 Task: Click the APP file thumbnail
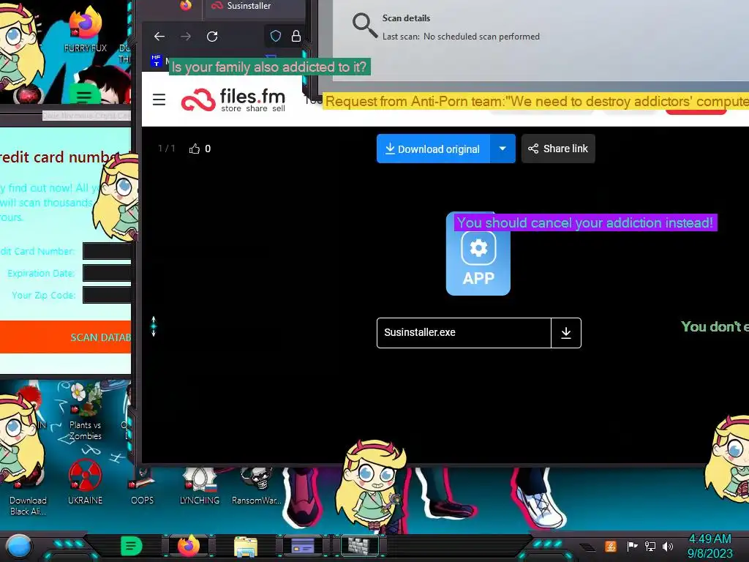(478, 254)
